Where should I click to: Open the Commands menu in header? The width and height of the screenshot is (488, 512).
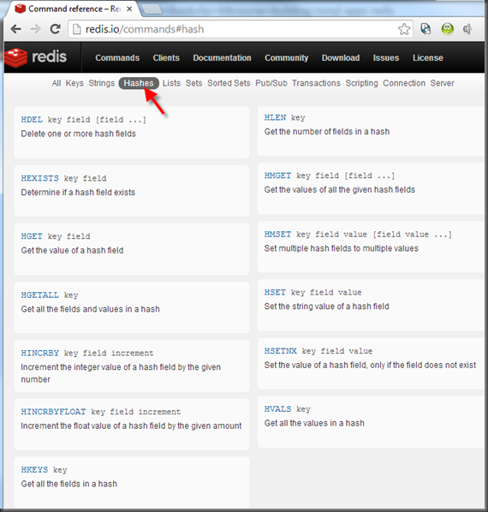(117, 58)
